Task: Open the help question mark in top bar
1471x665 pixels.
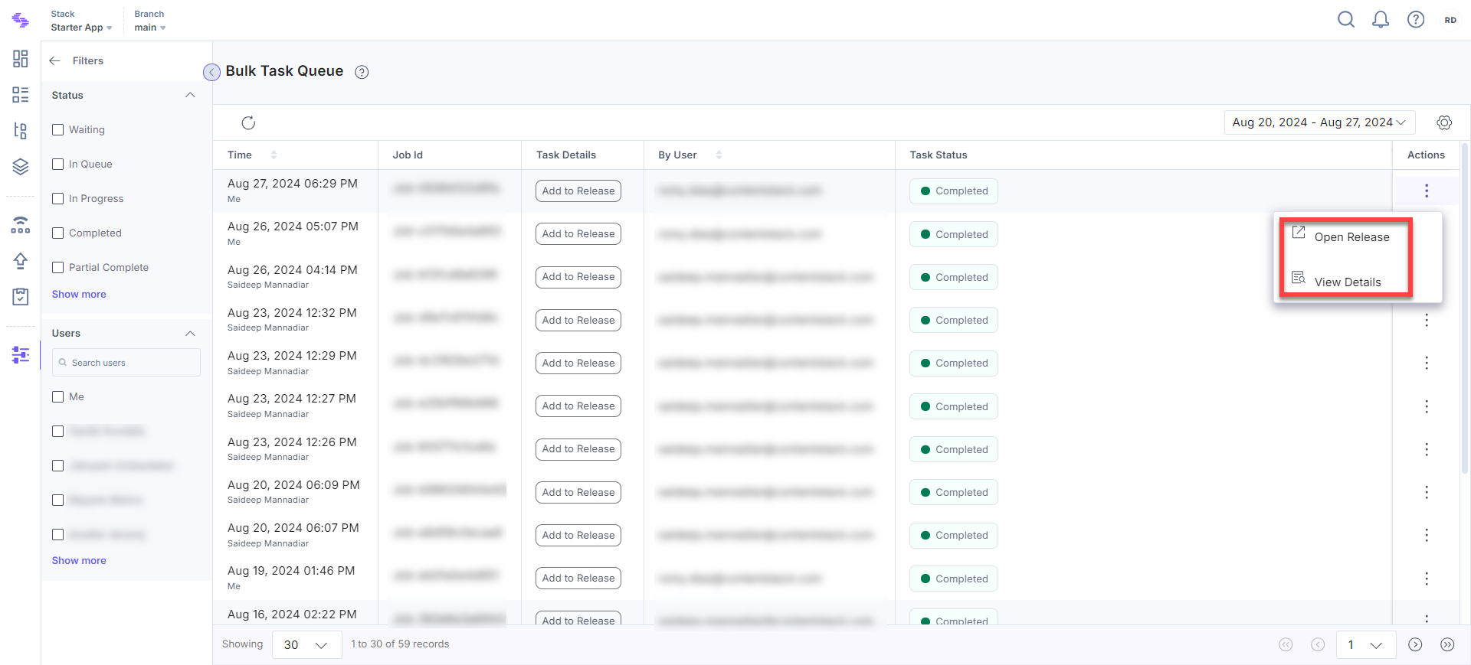Action: click(1416, 20)
